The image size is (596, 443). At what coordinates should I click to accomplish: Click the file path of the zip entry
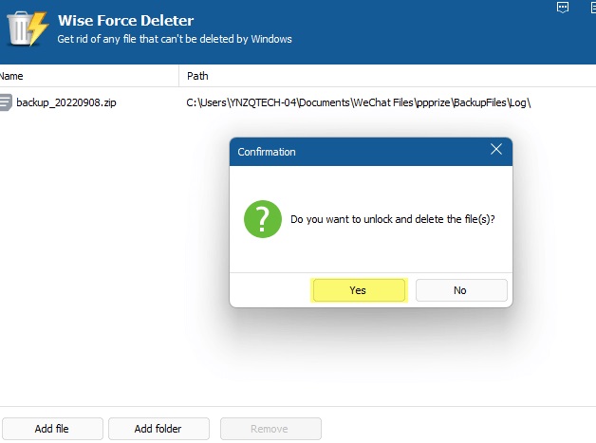(358, 102)
